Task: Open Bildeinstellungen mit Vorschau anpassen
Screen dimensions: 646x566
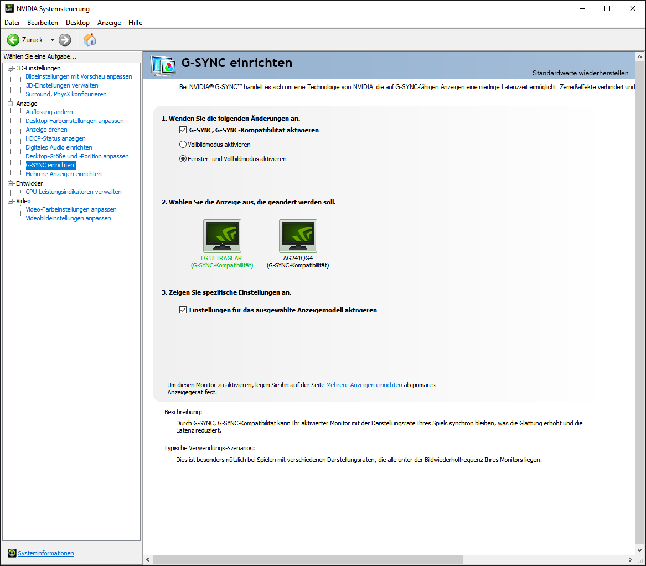Action: 79,76
